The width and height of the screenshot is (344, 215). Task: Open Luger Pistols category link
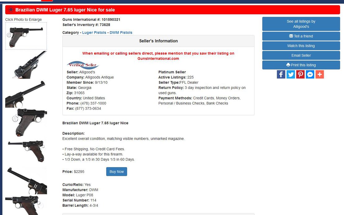point(94,32)
